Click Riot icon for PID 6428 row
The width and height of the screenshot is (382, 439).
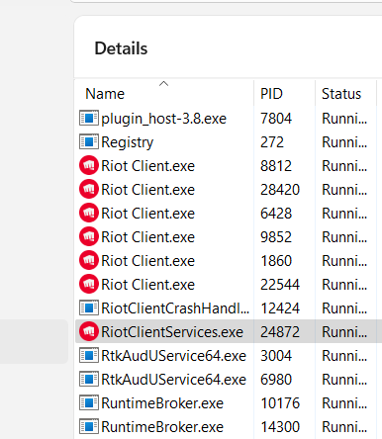click(x=89, y=213)
